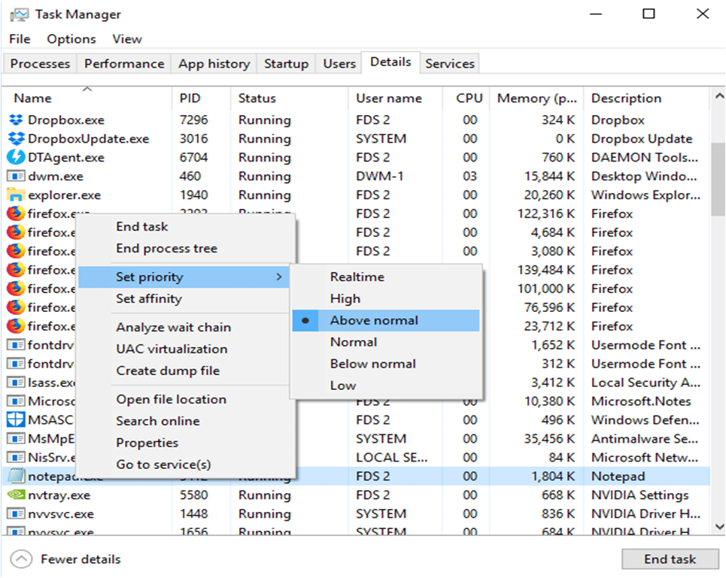726x578 pixels.
Task: Click the explorer.exe folder icon
Action: click(x=16, y=195)
